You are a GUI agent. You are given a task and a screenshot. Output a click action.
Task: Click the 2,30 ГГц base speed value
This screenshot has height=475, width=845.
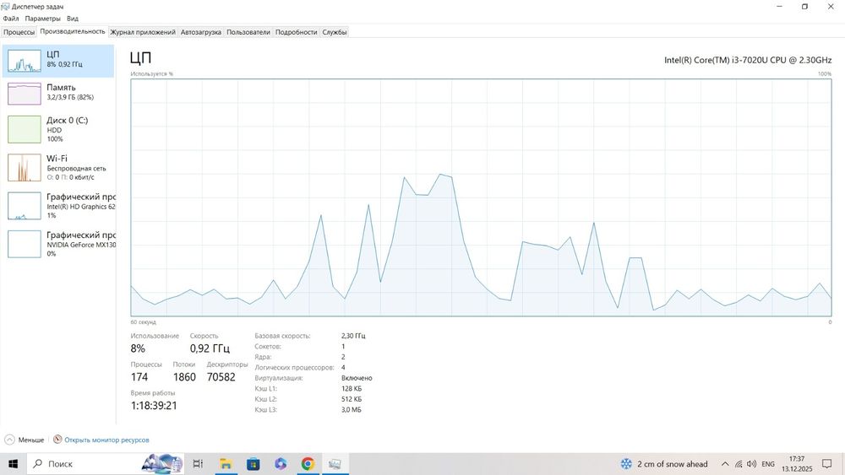(353, 336)
